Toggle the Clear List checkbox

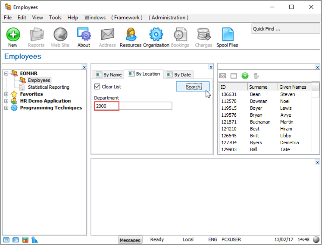tap(97, 87)
